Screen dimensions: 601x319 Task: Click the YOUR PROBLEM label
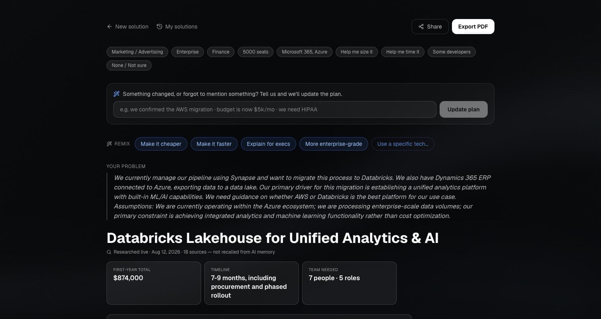[126, 166]
